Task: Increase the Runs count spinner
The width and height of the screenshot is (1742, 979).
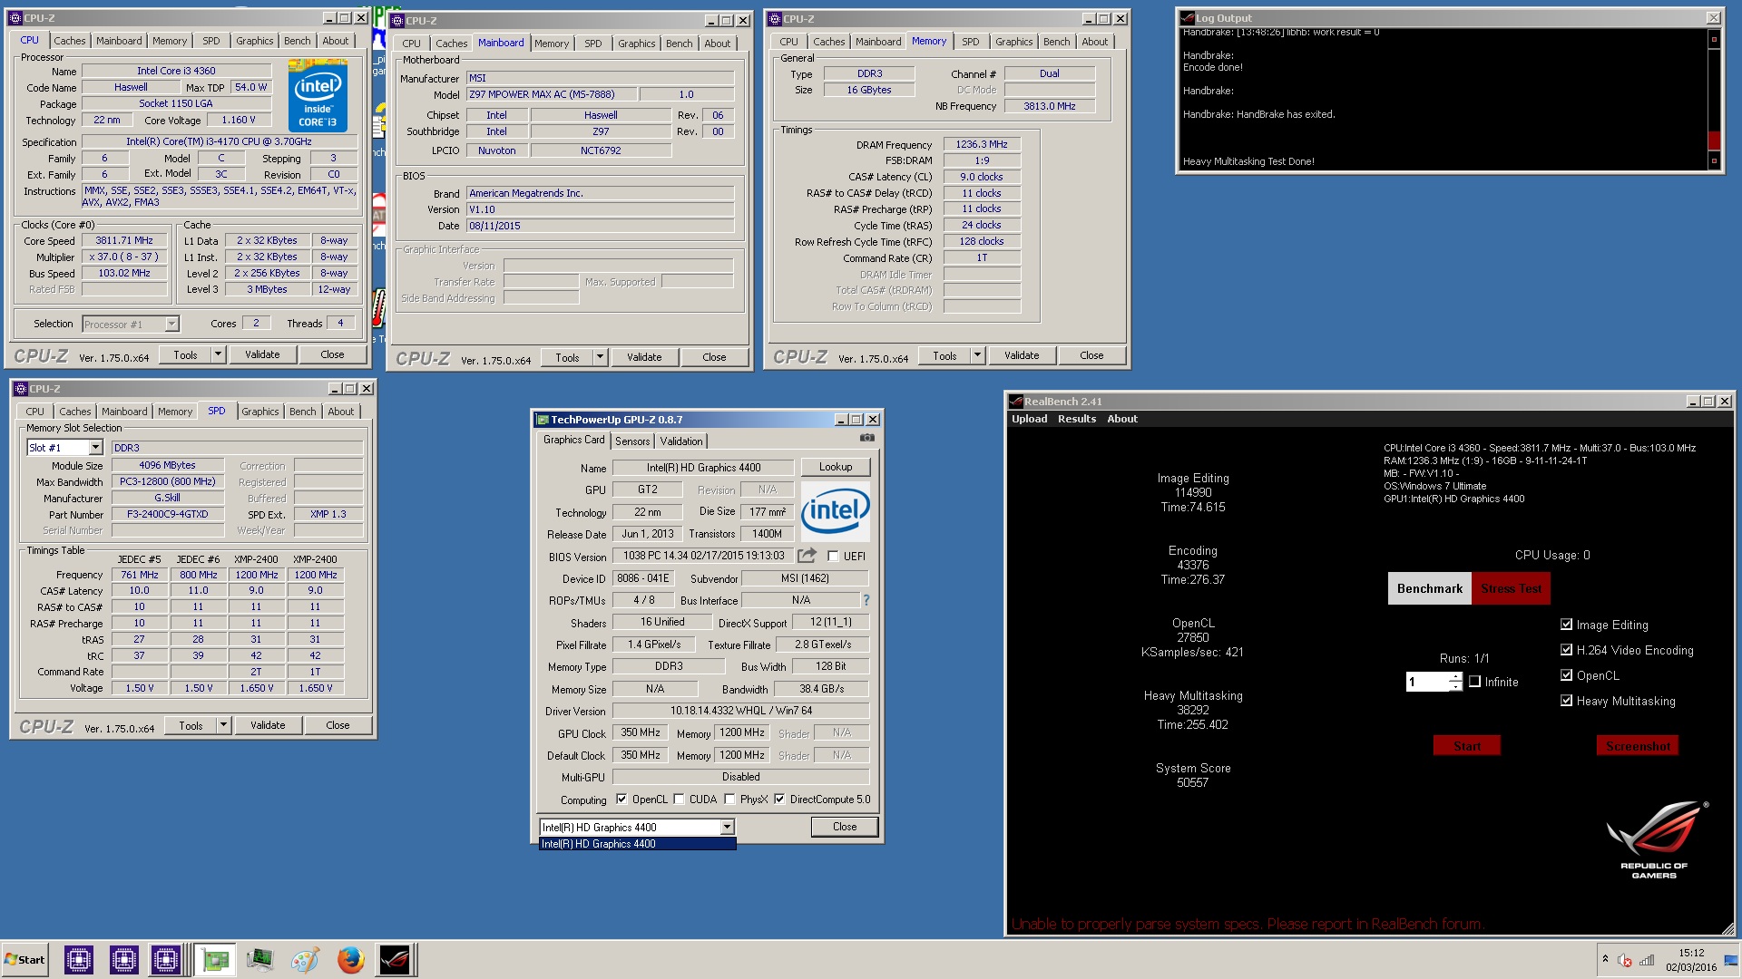Action: pyautogui.click(x=1455, y=676)
